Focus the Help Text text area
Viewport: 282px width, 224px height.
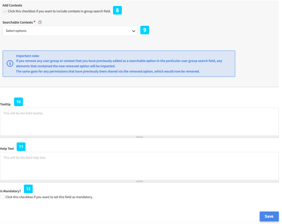pos(139,166)
